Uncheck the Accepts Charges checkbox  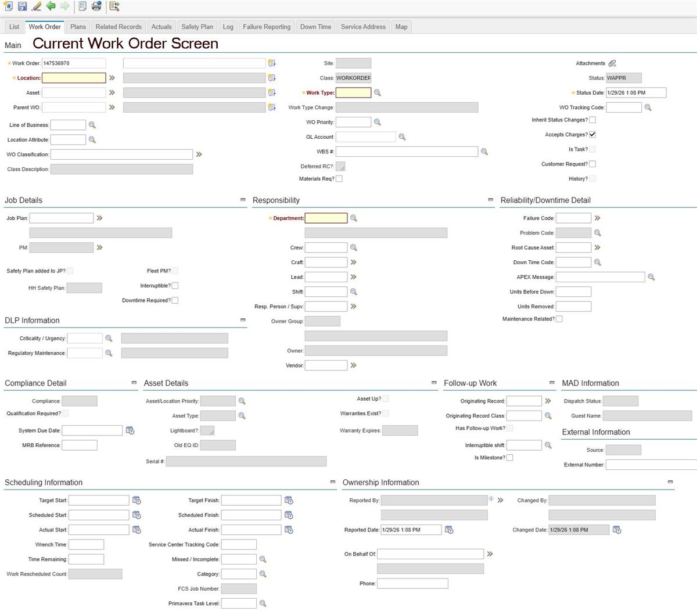[592, 134]
